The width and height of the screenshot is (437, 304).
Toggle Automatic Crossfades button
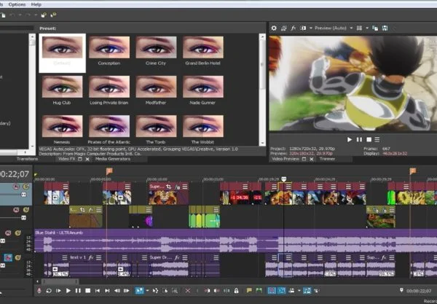(x=281, y=291)
